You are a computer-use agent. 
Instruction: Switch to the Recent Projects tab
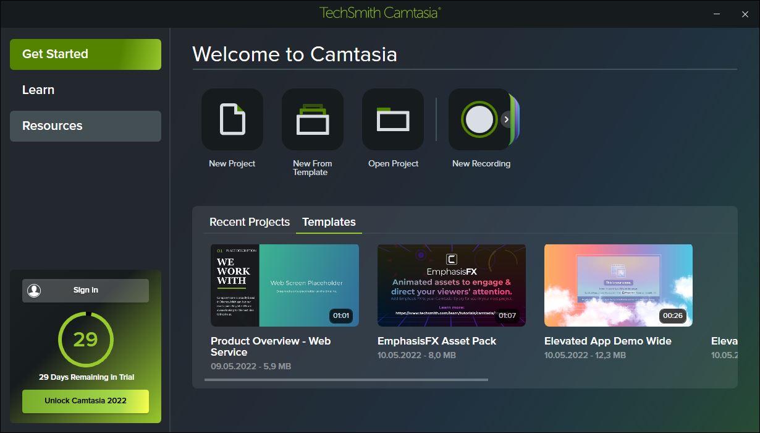(250, 222)
